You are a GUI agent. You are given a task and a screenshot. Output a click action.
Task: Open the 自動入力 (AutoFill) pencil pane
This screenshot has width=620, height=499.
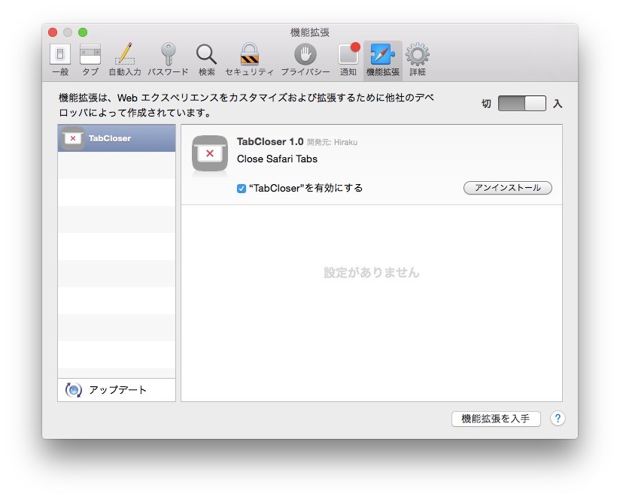[x=125, y=60]
